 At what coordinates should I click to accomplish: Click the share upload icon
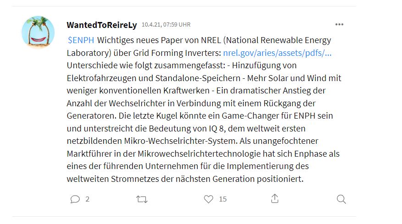(275, 199)
